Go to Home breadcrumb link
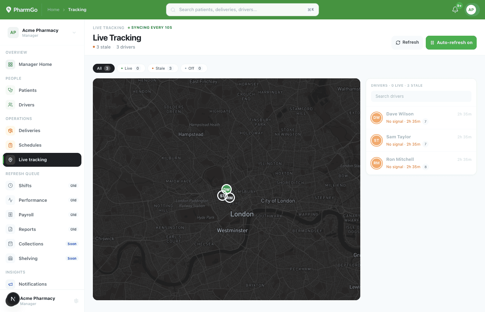The height and width of the screenshot is (312, 485). [53, 10]
